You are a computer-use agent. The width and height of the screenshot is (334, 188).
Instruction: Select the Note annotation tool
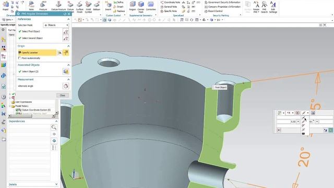pos(31,6)
